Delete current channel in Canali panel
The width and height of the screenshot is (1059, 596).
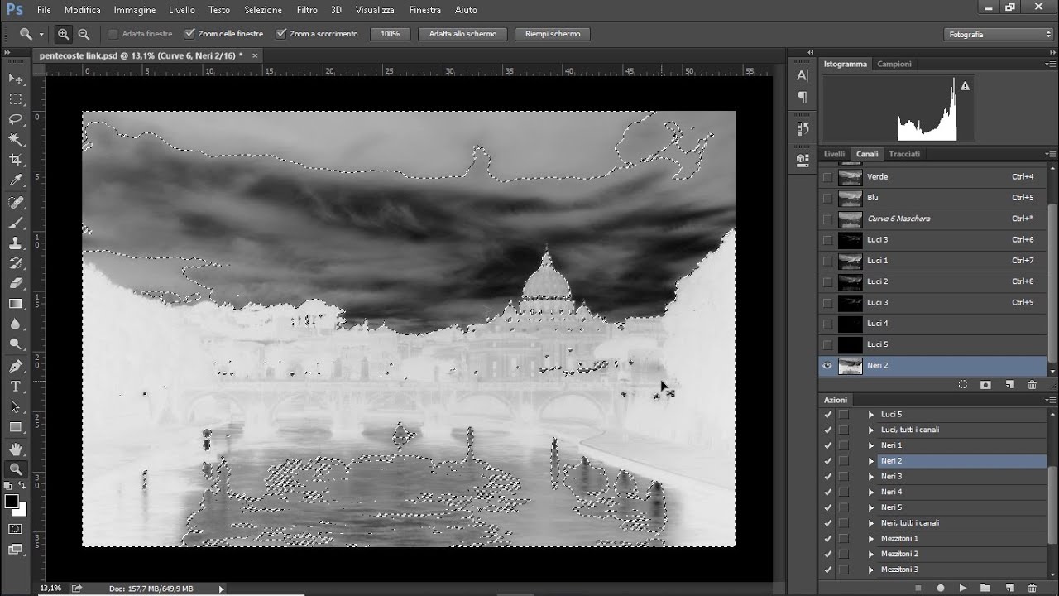coord(1032,385)
